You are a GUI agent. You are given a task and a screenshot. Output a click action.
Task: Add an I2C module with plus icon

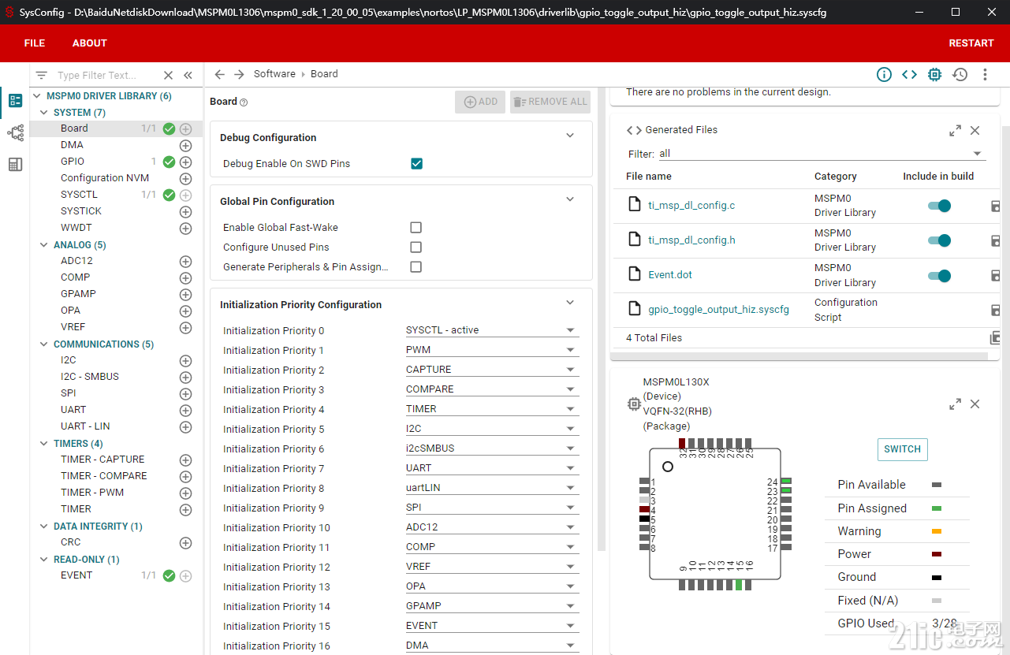point(186,360)
